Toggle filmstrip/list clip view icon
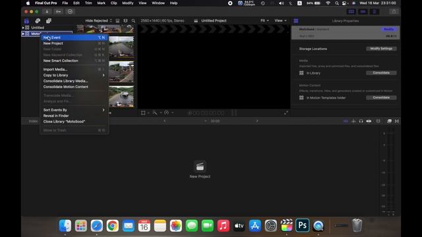 117,20
